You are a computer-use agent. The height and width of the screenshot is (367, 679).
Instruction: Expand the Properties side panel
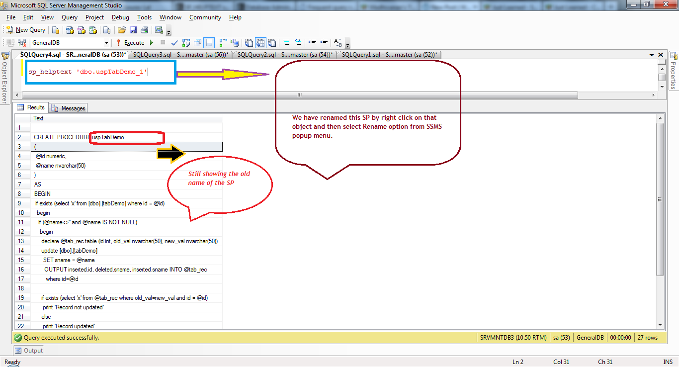tap(674, 71)
